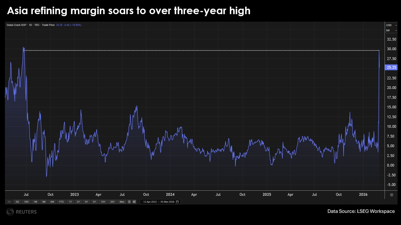Click the table/grid view icon next to settings

point(134,202)
